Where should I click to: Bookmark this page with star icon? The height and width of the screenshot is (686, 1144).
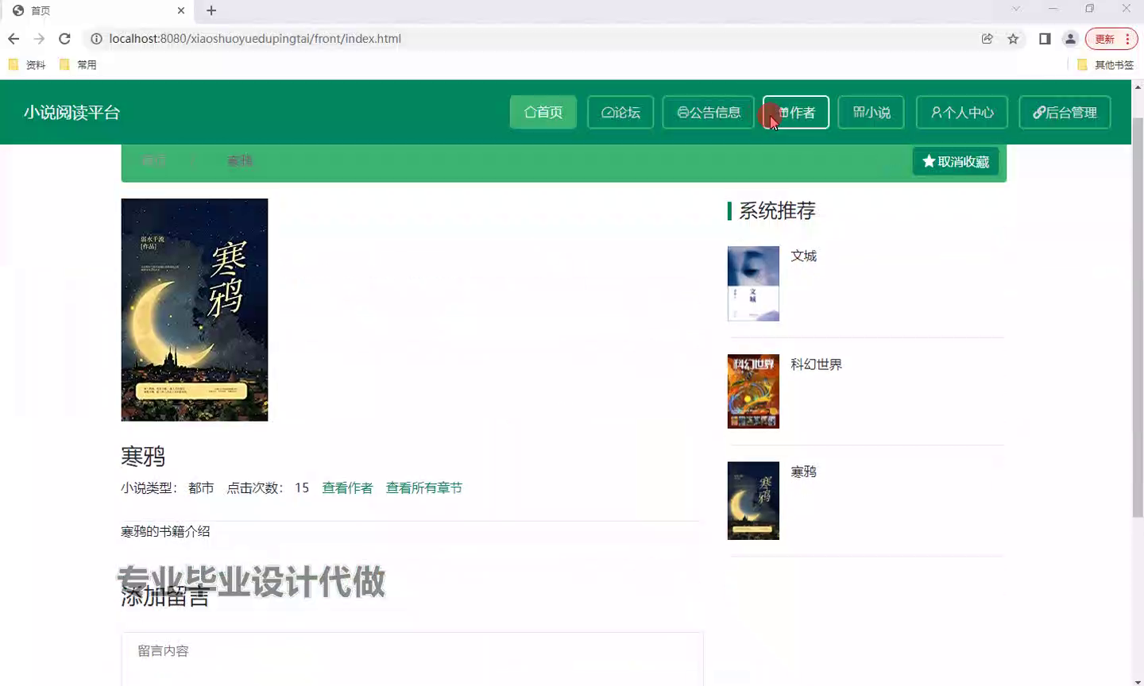pyautogui.click(x=1013, y=38)
